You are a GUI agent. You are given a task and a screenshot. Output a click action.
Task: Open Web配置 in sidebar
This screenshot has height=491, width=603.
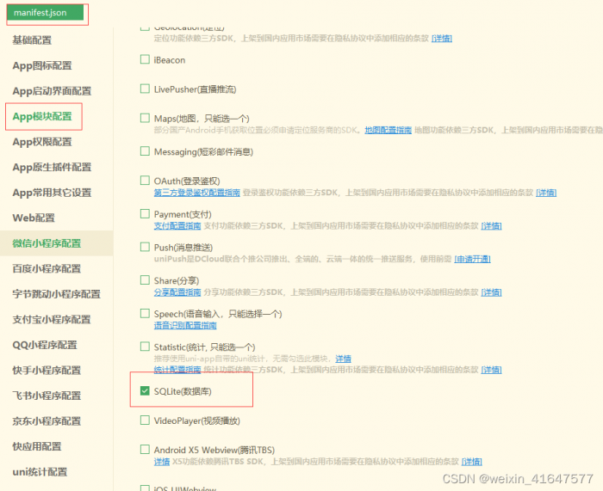click(34, 218)
